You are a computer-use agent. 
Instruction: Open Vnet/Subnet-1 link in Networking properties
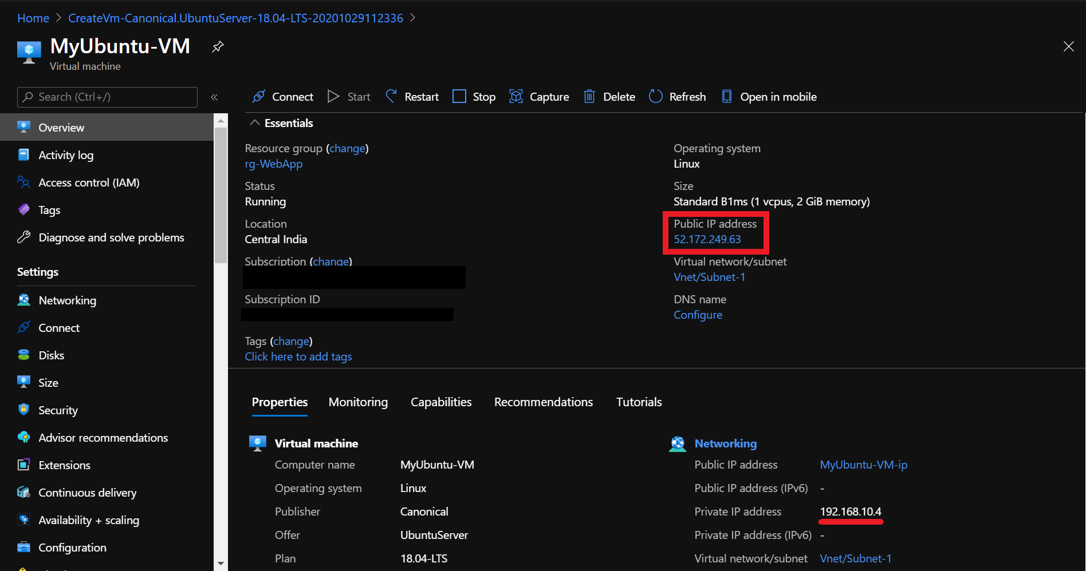point(855,558)
